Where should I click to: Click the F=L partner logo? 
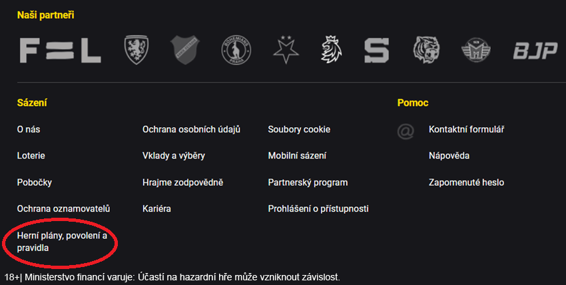(x=60, y=50)
